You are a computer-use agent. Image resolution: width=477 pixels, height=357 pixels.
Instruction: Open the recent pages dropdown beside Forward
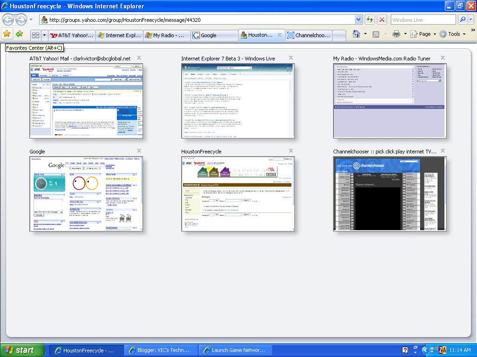pos(31,20)
